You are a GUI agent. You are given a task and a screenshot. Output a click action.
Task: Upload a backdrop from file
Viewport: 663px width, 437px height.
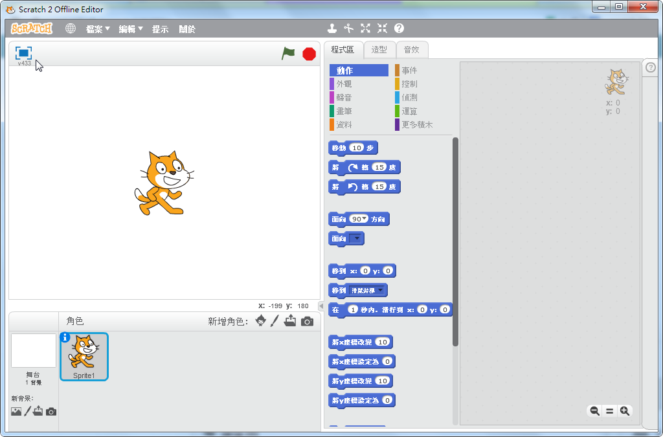coord(38,411)
